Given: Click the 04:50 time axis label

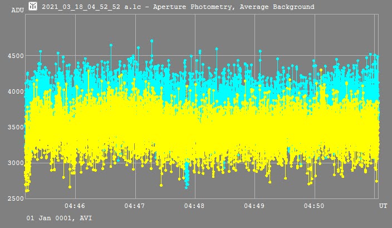Looking at the screenshot, I should (314, 206).
